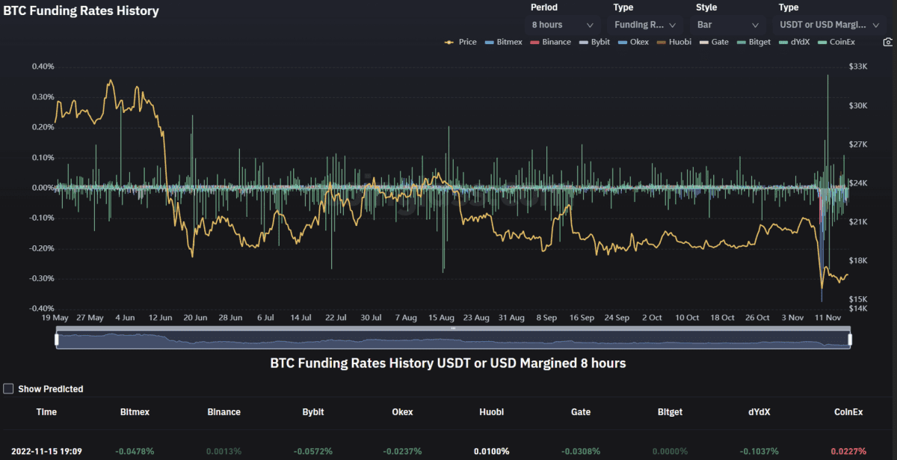The height and width of the screenshot is (460, 897).
Task: Open the Style Bar dropdown
Action: coord(727,25)
